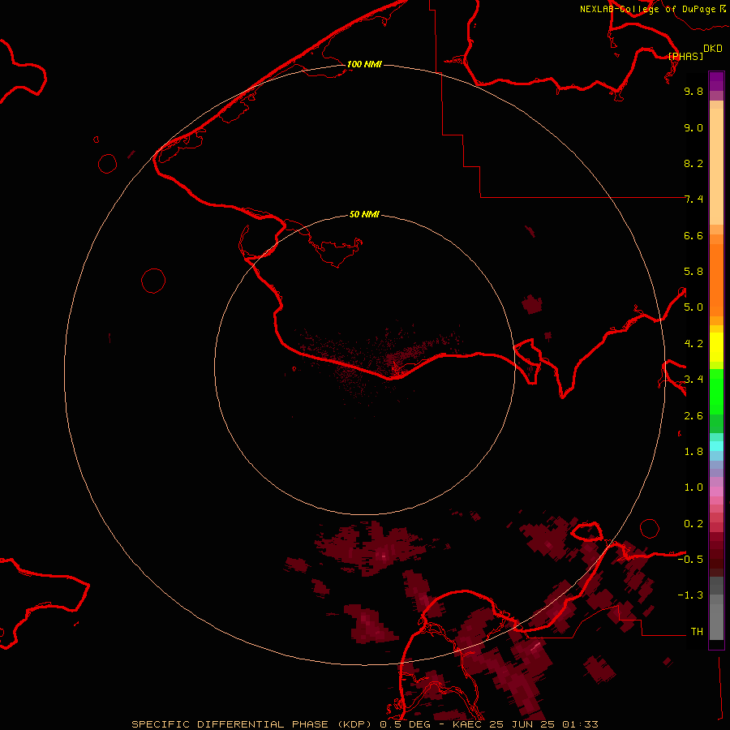
Task: Click the '0.5 DEG' elevation text
Action: click(405, 724)
